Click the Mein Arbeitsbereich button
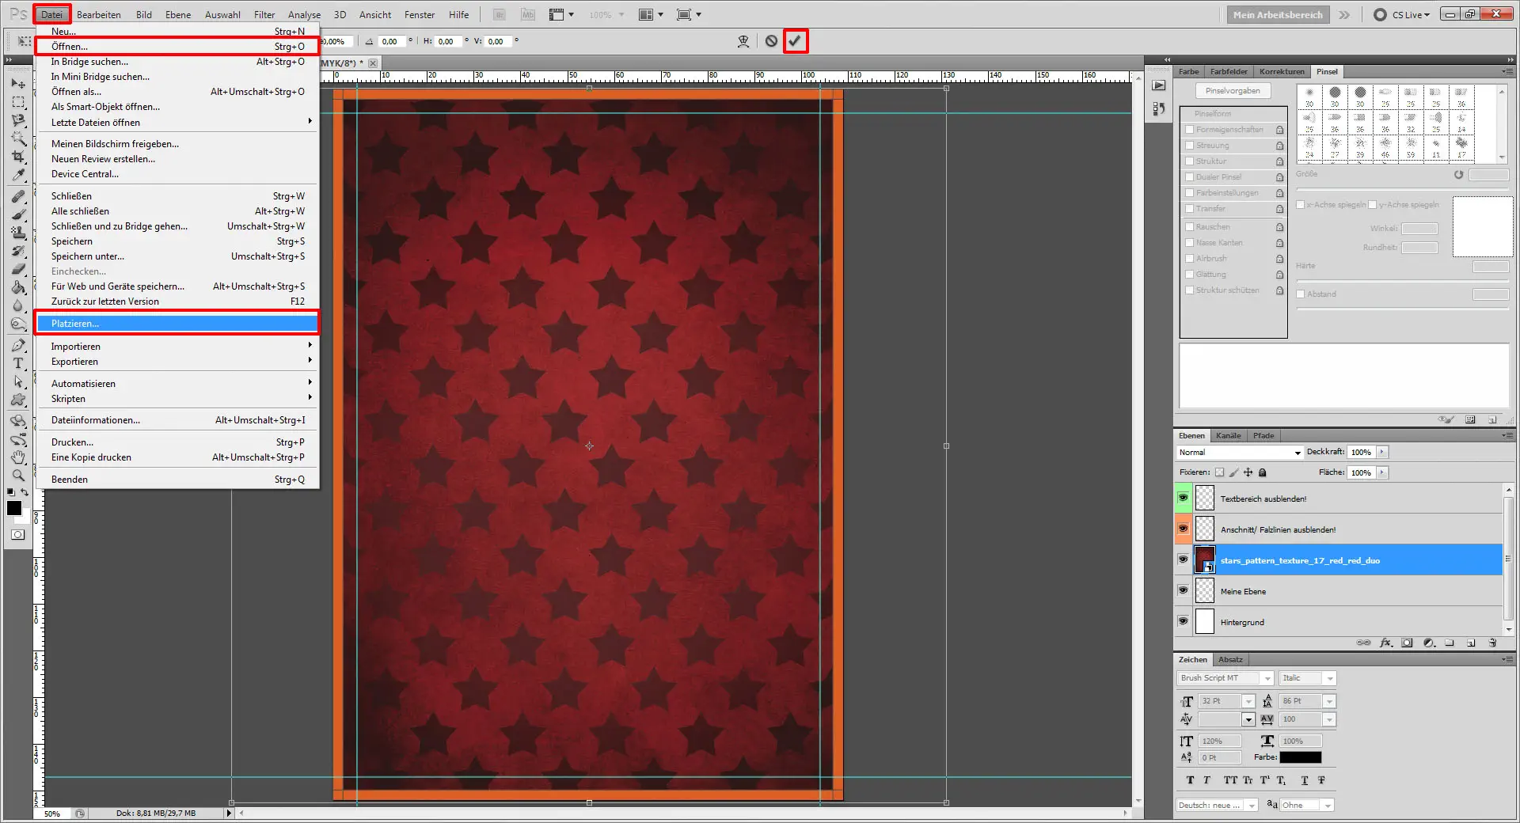Image resolution: width=1520 pixels, height=823 pixels. click(x=1277, y=14)
